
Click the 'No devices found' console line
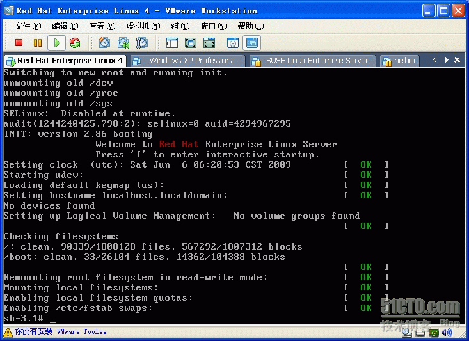(x=49, y=206)
